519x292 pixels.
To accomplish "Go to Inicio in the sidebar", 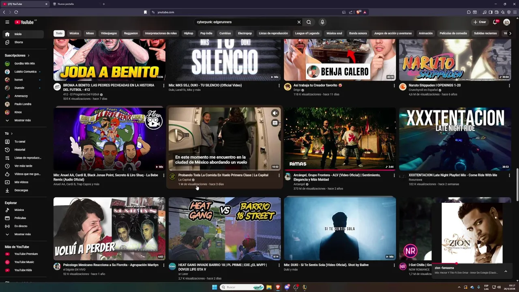I will pyautogui.click(x=23, y=34).
